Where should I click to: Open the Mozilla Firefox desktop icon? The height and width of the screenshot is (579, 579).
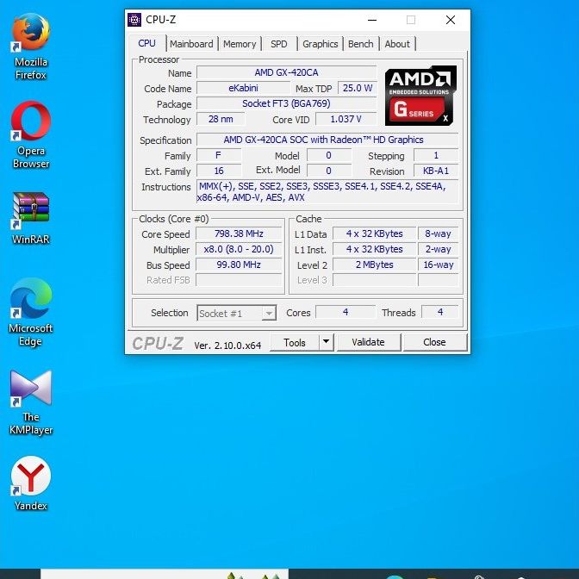(x=31, y=34)
